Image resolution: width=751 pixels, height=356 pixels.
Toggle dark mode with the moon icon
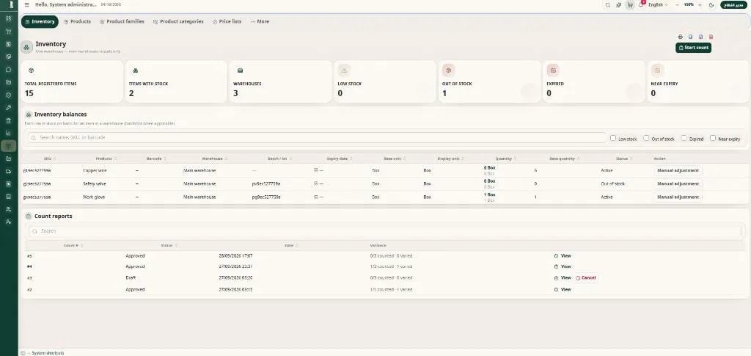pos(711,5)
